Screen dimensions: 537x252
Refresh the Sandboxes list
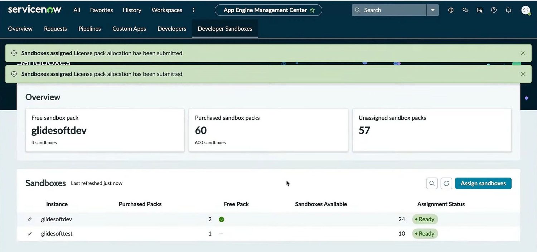point(446,183)
